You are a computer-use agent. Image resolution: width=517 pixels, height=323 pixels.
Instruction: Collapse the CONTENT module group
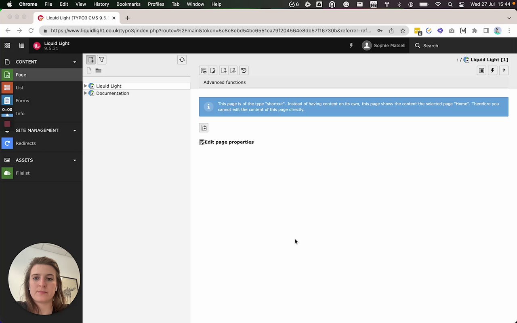[41, 62]
